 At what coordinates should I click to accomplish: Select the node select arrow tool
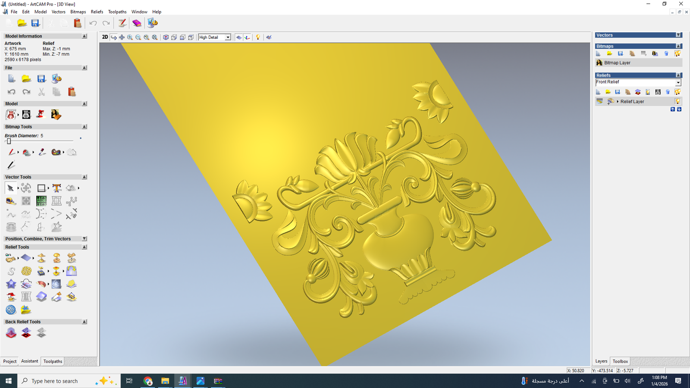[10, 188]
